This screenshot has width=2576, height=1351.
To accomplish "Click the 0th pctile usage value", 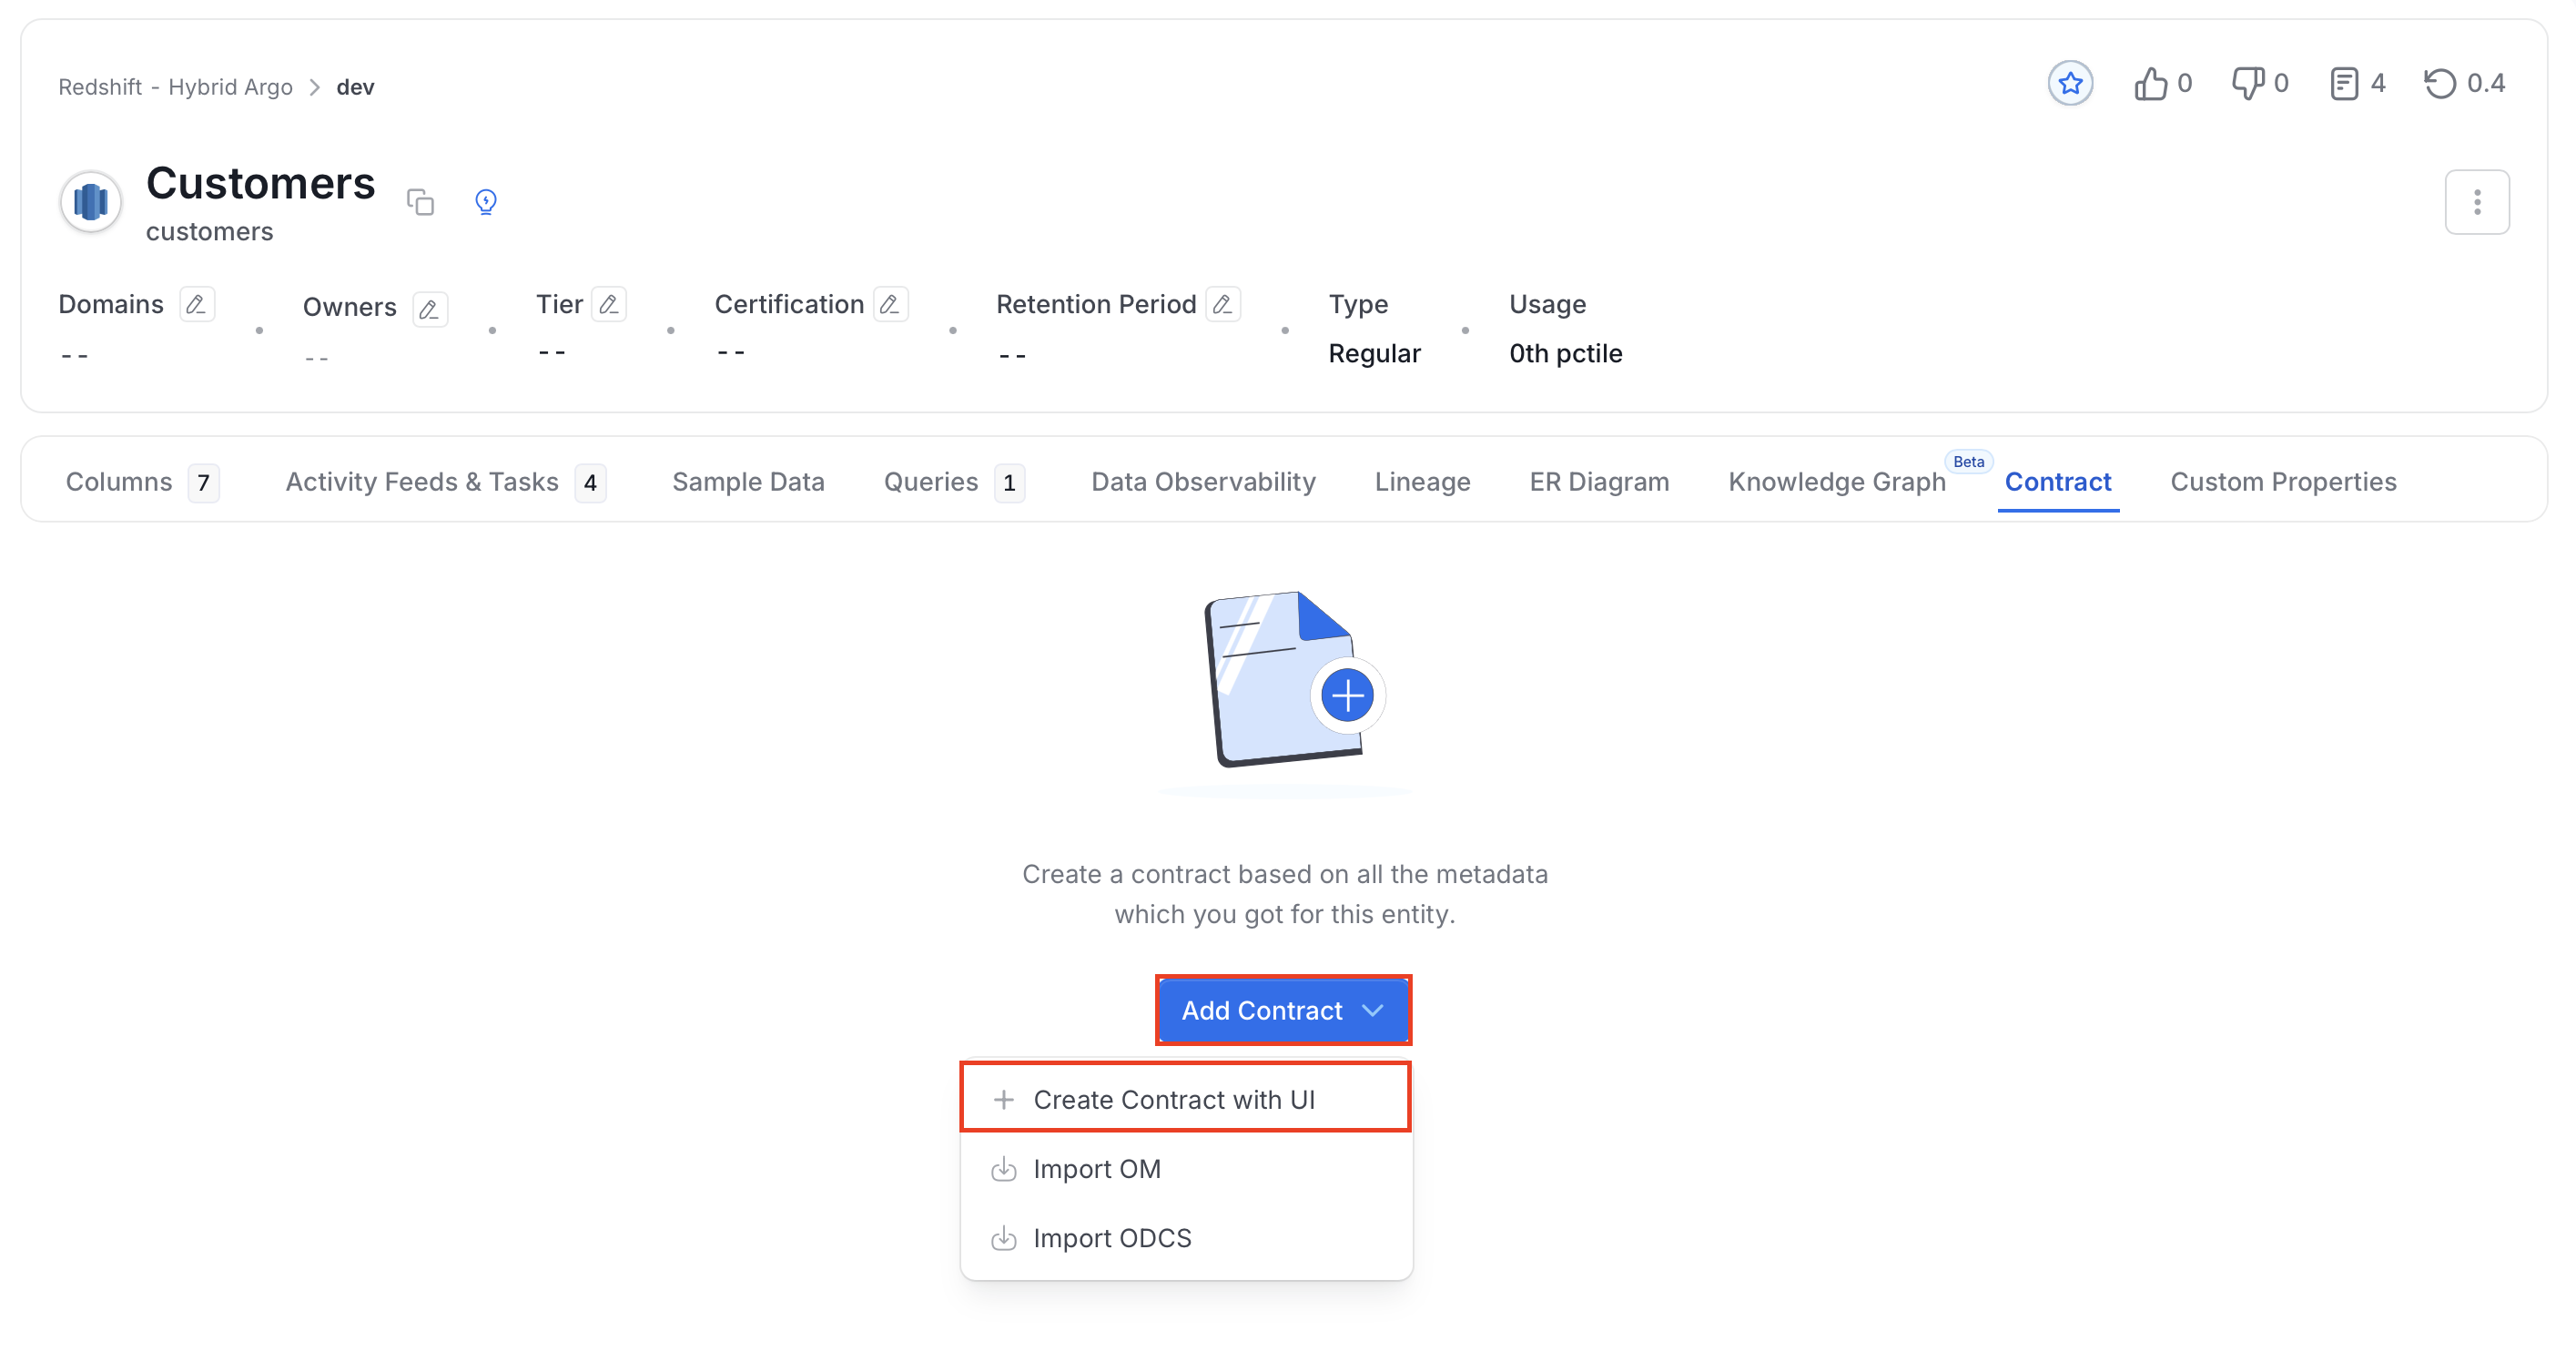I will [1565, 353].
